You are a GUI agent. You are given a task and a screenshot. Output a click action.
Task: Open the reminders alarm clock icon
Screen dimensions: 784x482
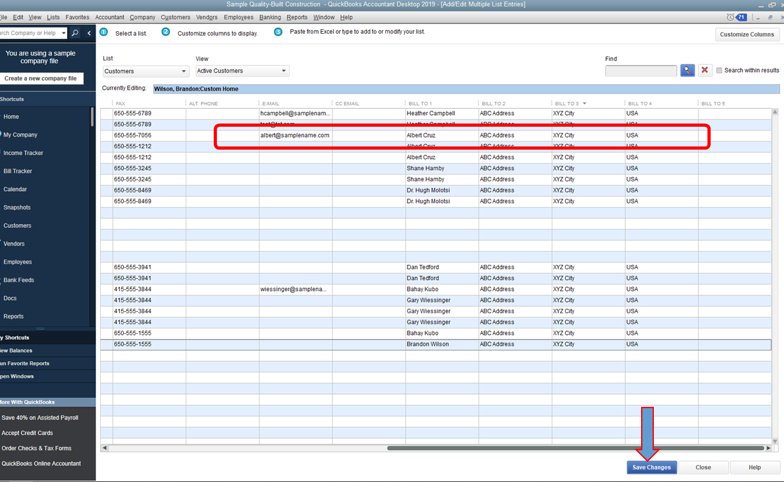[730, 17]
